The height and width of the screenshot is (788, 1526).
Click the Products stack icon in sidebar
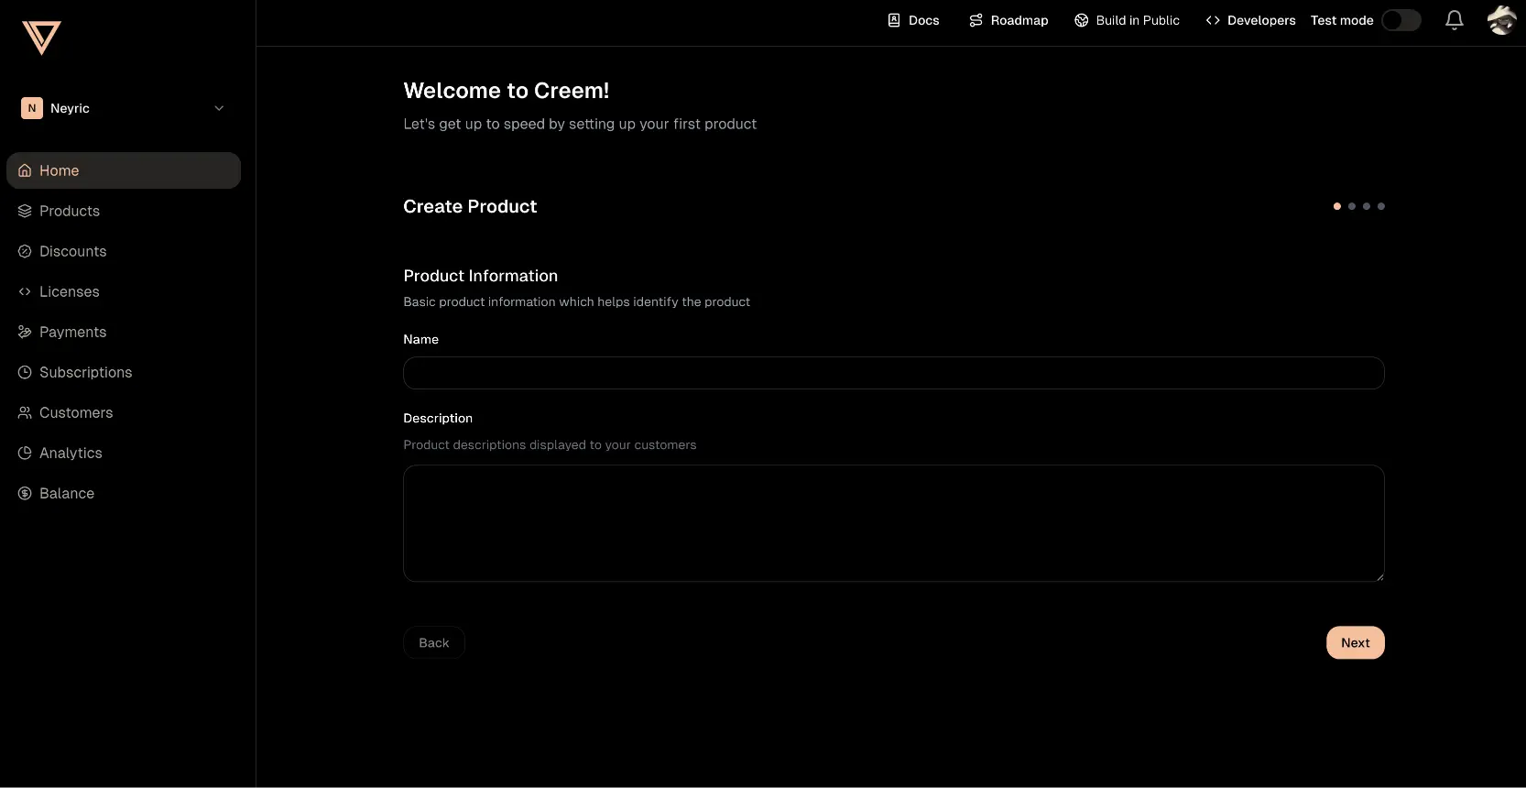point(25,211)
